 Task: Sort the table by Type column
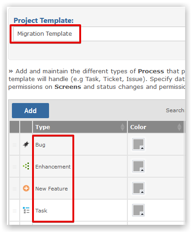[80, 127]
